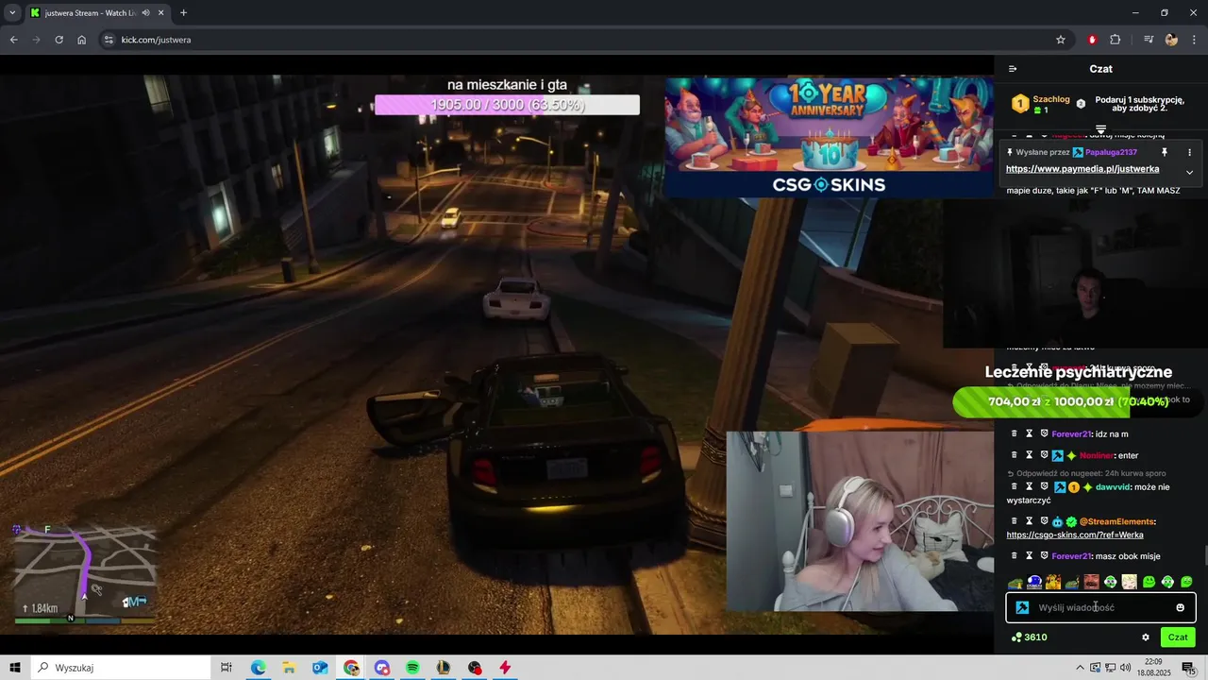Viewport: 1208px width, 680px height.
Task: Open the 3610 channel points balance
Action: pos(1029,637)
